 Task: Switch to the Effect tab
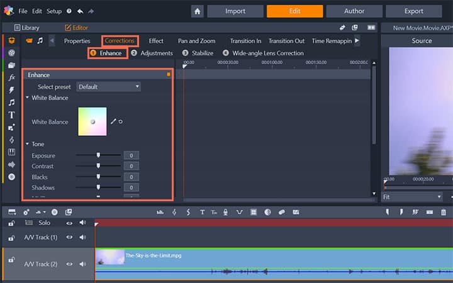click(156, 41)
